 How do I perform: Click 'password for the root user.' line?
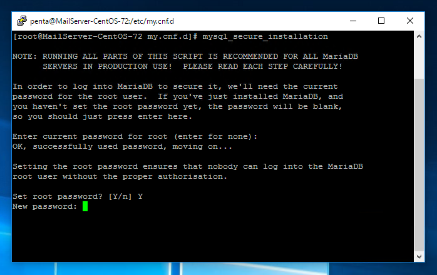[178, 97]
